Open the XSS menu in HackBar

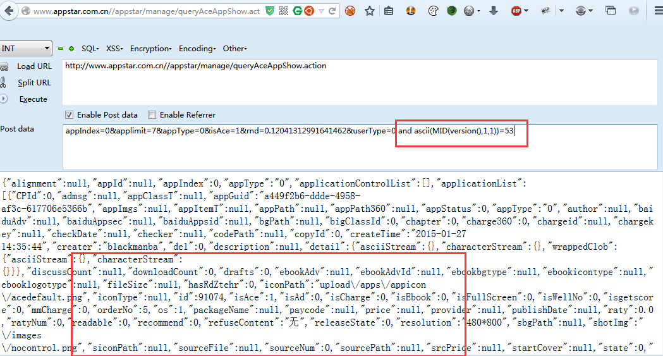(114, 49)
